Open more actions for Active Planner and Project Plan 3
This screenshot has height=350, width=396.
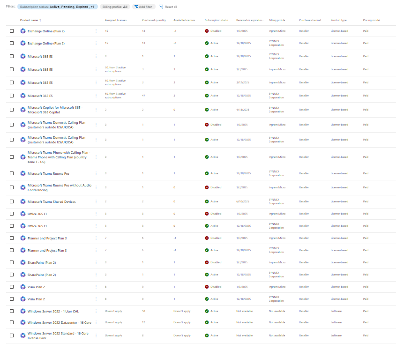point(96,250)
